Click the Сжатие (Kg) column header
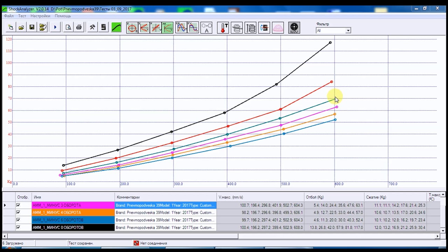448x252 pixels. coord(395,197)
